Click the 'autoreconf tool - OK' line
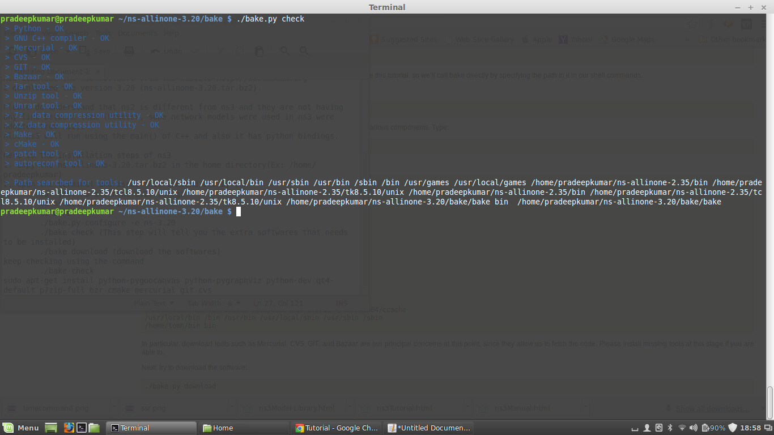Image resolution: width=774 pixels, height=435 pixels. [54, 163]
